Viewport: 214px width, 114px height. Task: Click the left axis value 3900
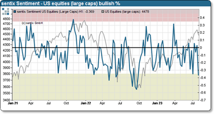[6, 68]
